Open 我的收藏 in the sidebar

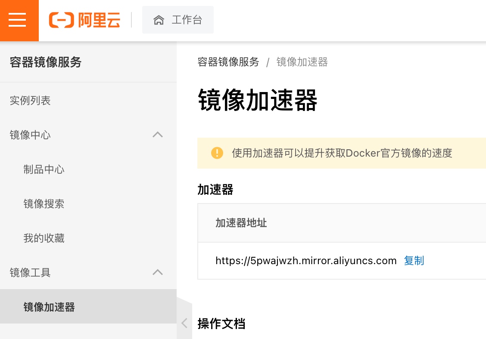point(44,238)
